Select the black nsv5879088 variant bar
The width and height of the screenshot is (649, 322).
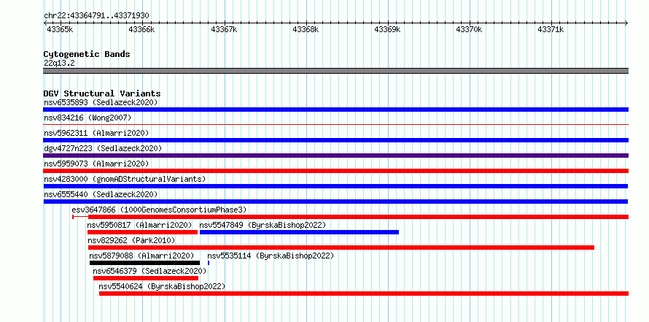coord(144,263)
